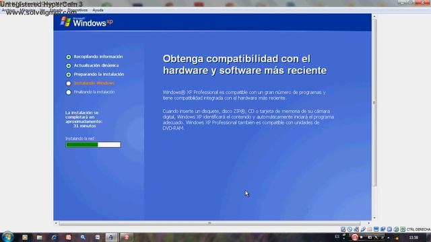This screenshot has width=431, height=242.
Task: Click the red pause icon in system tray
Action: [355, 237]
